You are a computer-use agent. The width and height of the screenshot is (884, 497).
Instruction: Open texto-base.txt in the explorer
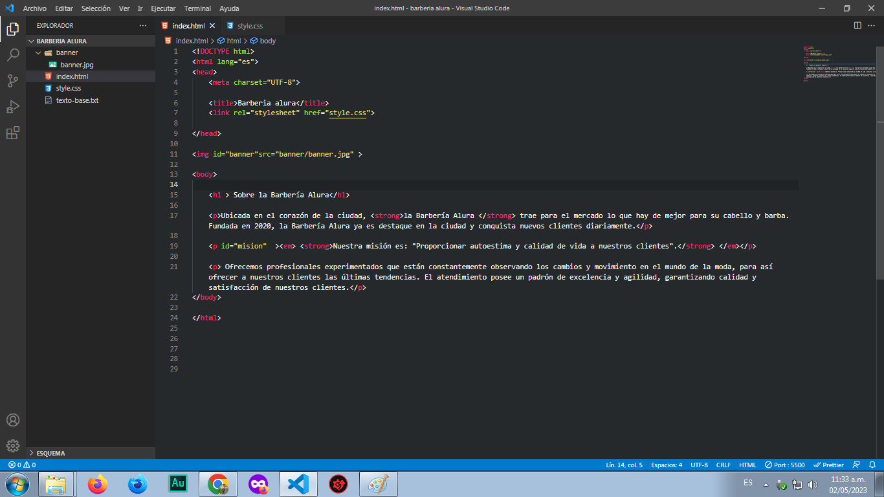pos(91,100)
